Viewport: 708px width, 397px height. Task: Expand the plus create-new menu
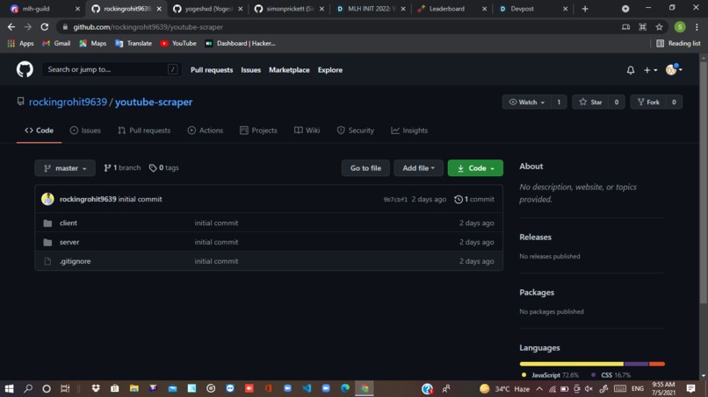pyautogui.click(x=650, y=70)
